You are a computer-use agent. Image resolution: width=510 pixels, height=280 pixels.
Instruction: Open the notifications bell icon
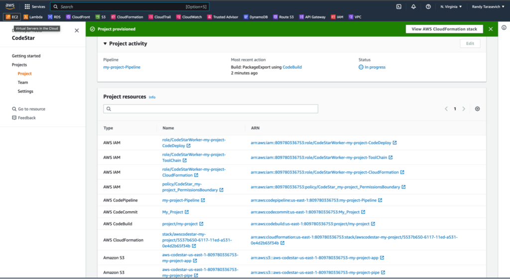coord(413,6)
